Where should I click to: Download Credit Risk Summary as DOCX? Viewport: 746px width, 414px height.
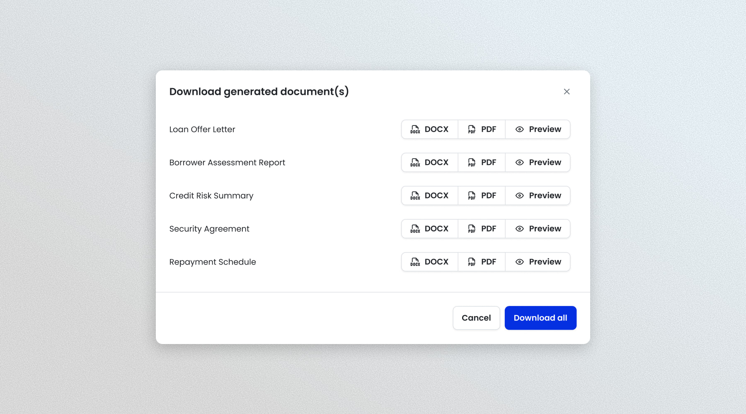(x=429, y=195)
